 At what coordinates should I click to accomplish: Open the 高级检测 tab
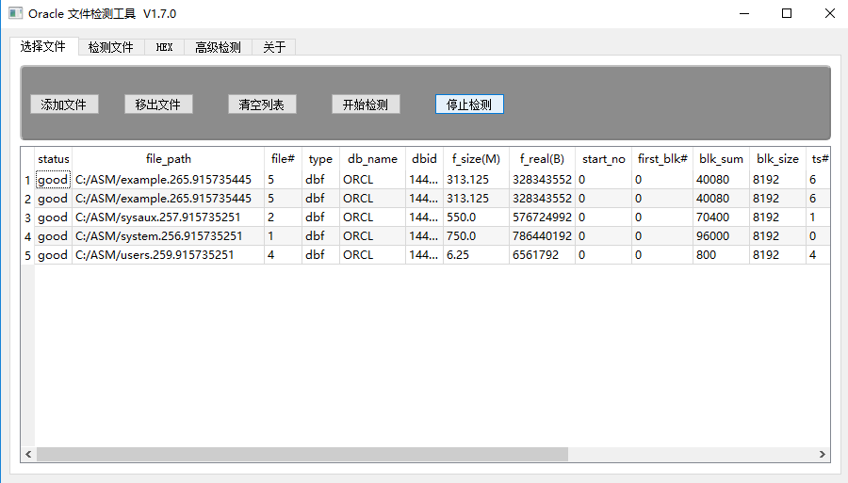218,47
